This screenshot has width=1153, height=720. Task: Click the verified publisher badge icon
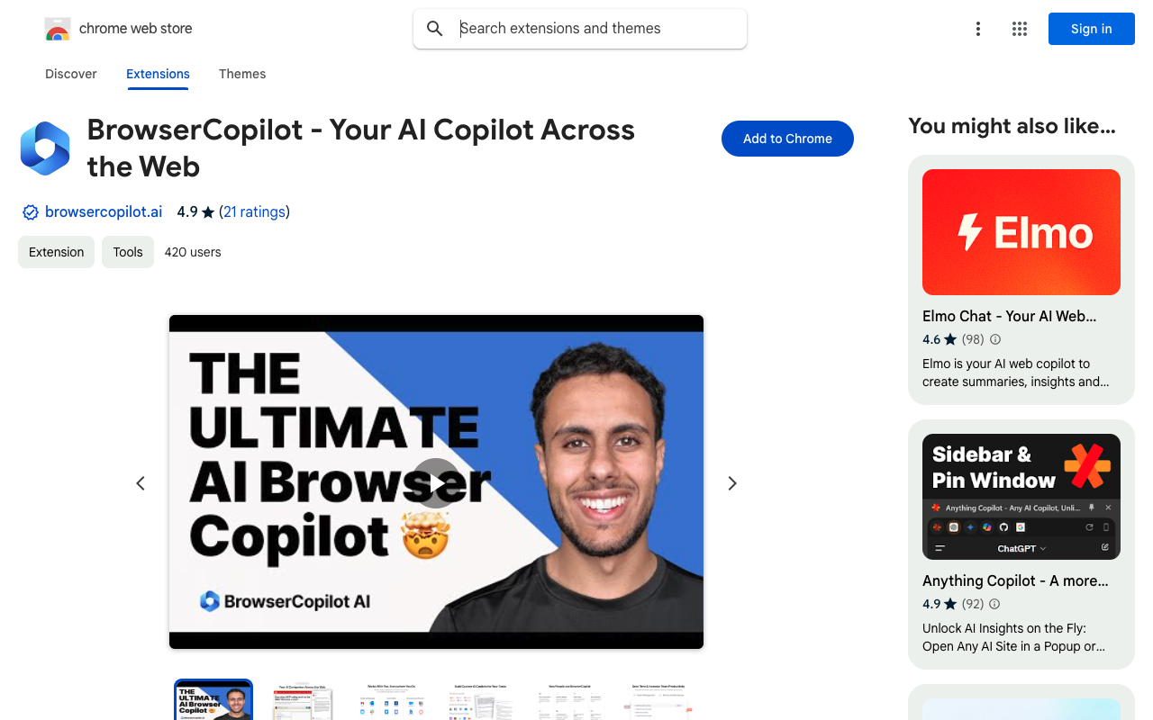[x=31, y=212]
